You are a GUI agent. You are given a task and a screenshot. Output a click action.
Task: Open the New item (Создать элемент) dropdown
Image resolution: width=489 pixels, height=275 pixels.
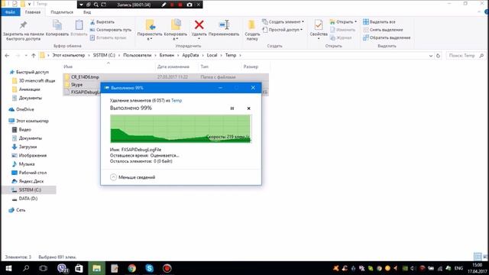click(283, 22)
